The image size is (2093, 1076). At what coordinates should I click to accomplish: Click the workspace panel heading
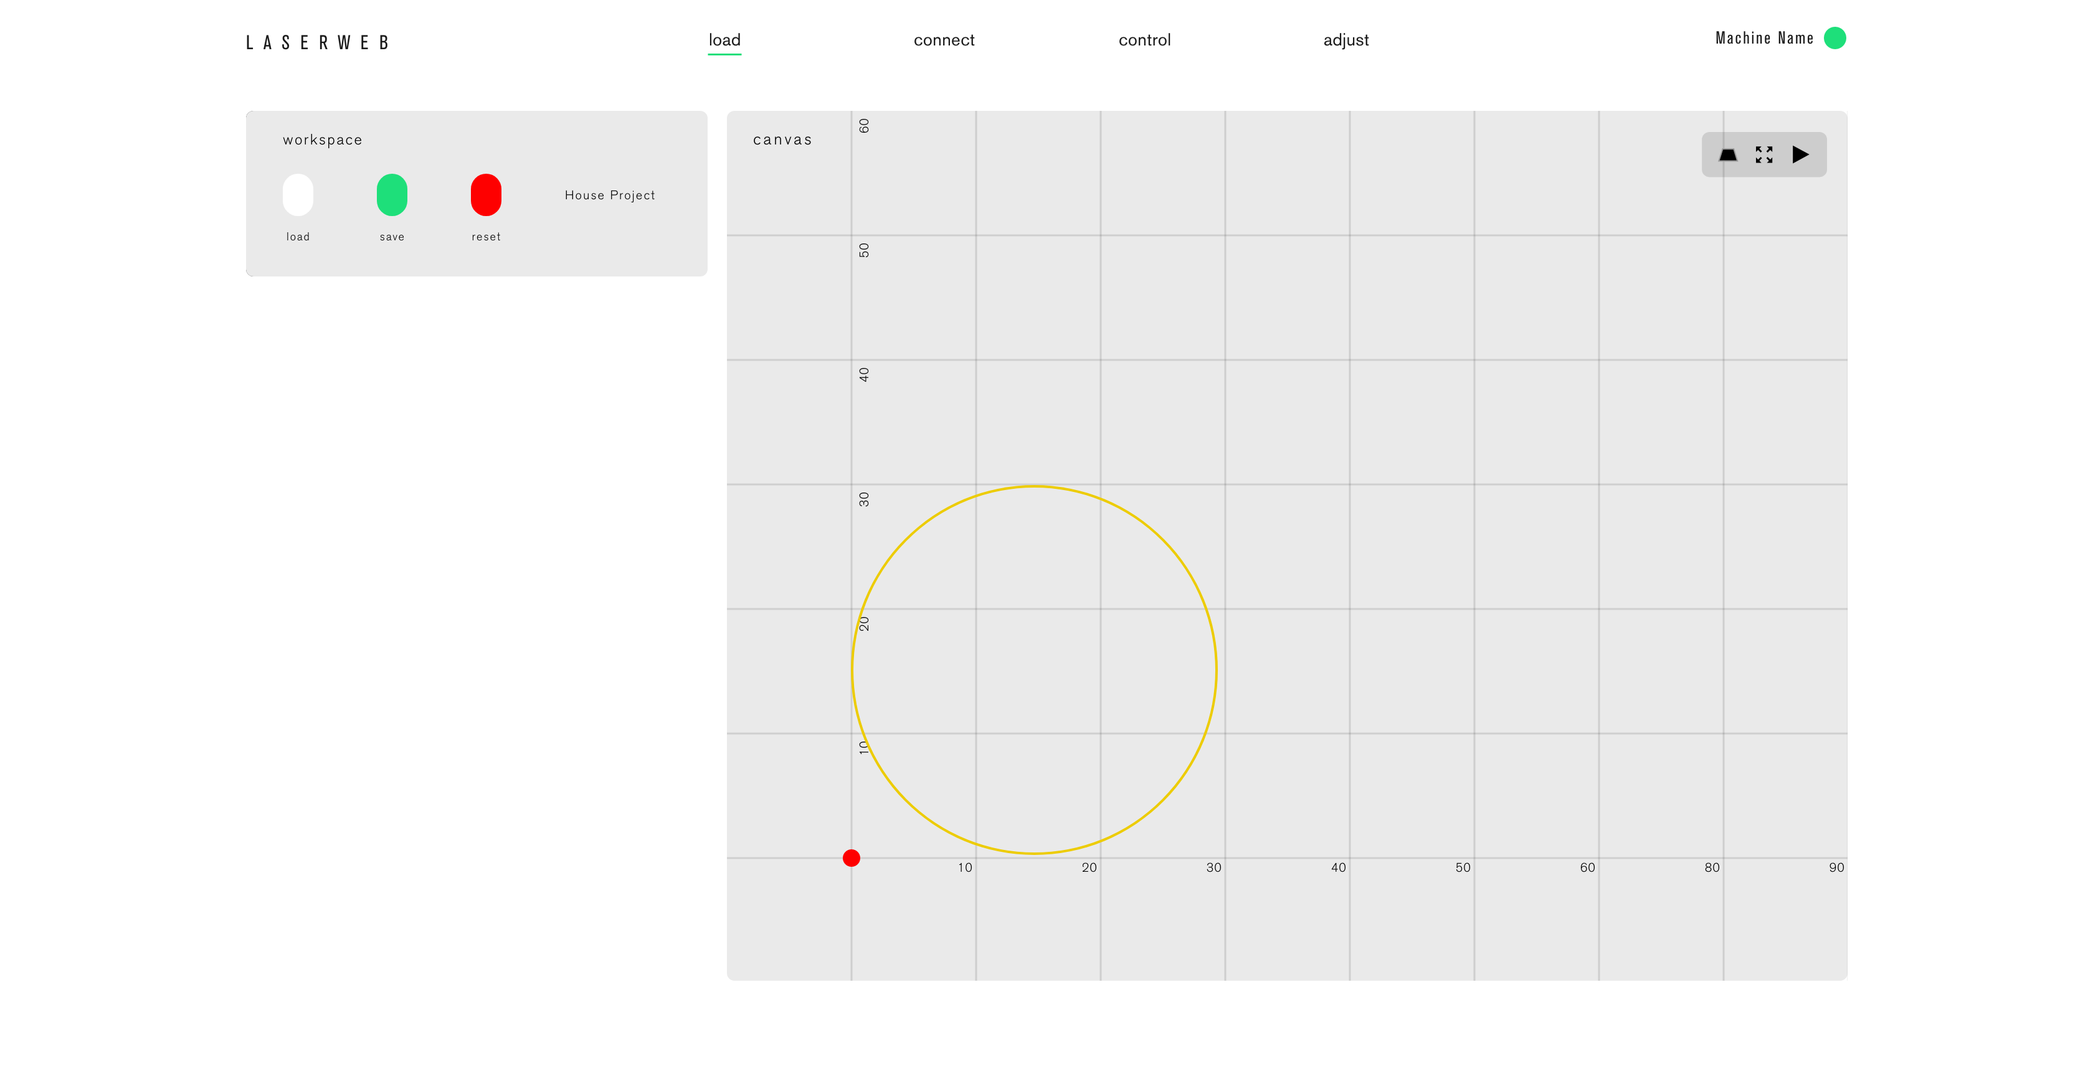coord(322,139)
